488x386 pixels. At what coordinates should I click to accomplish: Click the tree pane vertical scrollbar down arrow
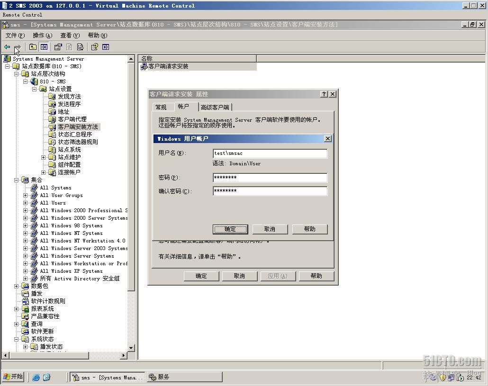131,348
